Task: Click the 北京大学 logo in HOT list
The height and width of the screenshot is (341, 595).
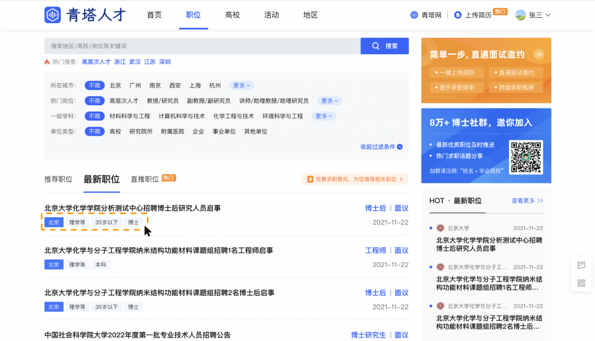Action: (440, 228)
